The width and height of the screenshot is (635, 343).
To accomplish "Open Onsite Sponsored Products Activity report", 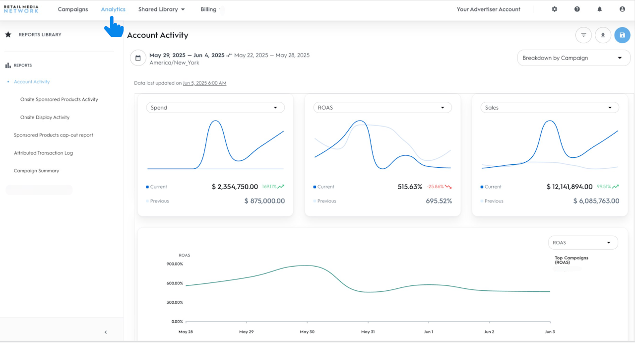I will point(59,100).
